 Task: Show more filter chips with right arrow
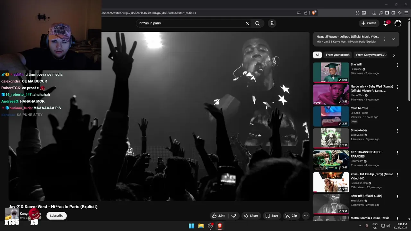coord(394,55)
